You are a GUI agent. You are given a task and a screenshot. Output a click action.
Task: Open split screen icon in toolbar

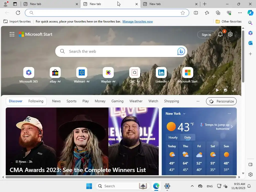196,13
